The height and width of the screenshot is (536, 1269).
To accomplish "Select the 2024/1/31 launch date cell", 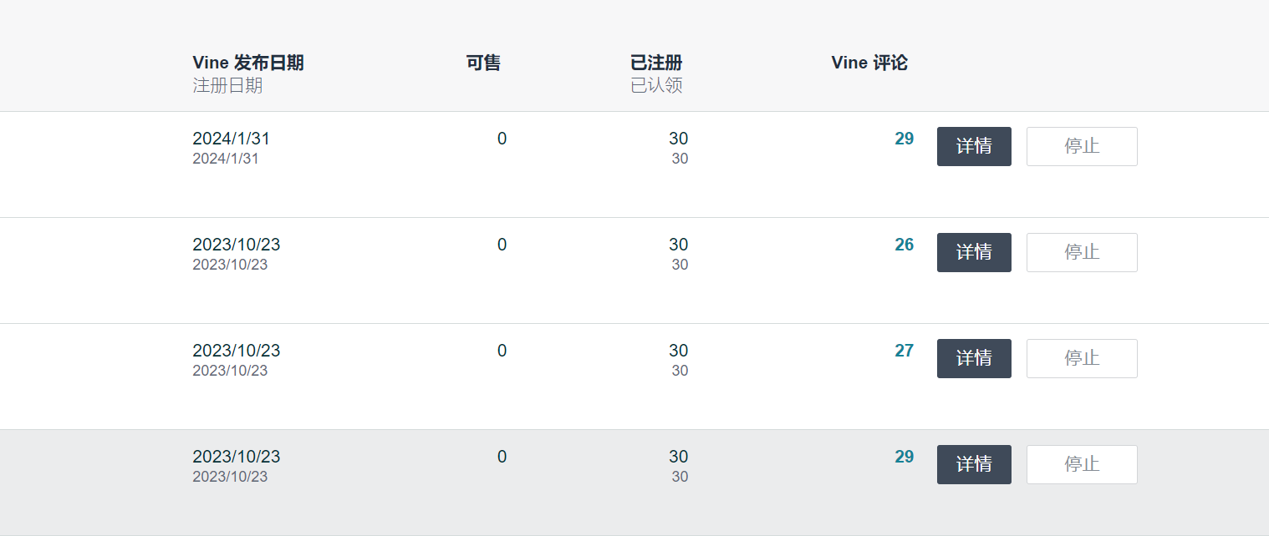I will (x=231, y=139).
